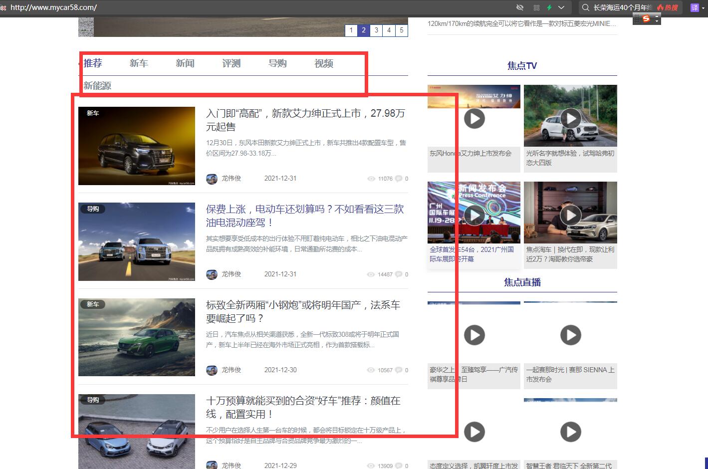Open the two SUVs on road thumbnail

point(137,241)
